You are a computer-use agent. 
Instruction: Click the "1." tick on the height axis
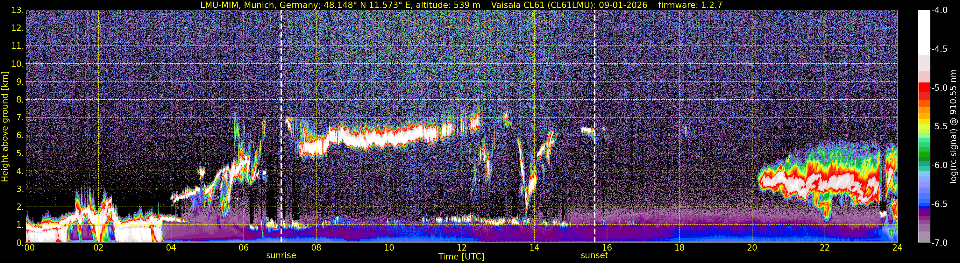click(20, 225)
